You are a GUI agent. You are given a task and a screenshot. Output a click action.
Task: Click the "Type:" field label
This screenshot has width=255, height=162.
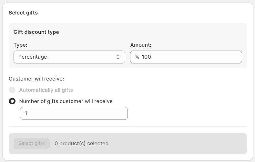[20, 45]
